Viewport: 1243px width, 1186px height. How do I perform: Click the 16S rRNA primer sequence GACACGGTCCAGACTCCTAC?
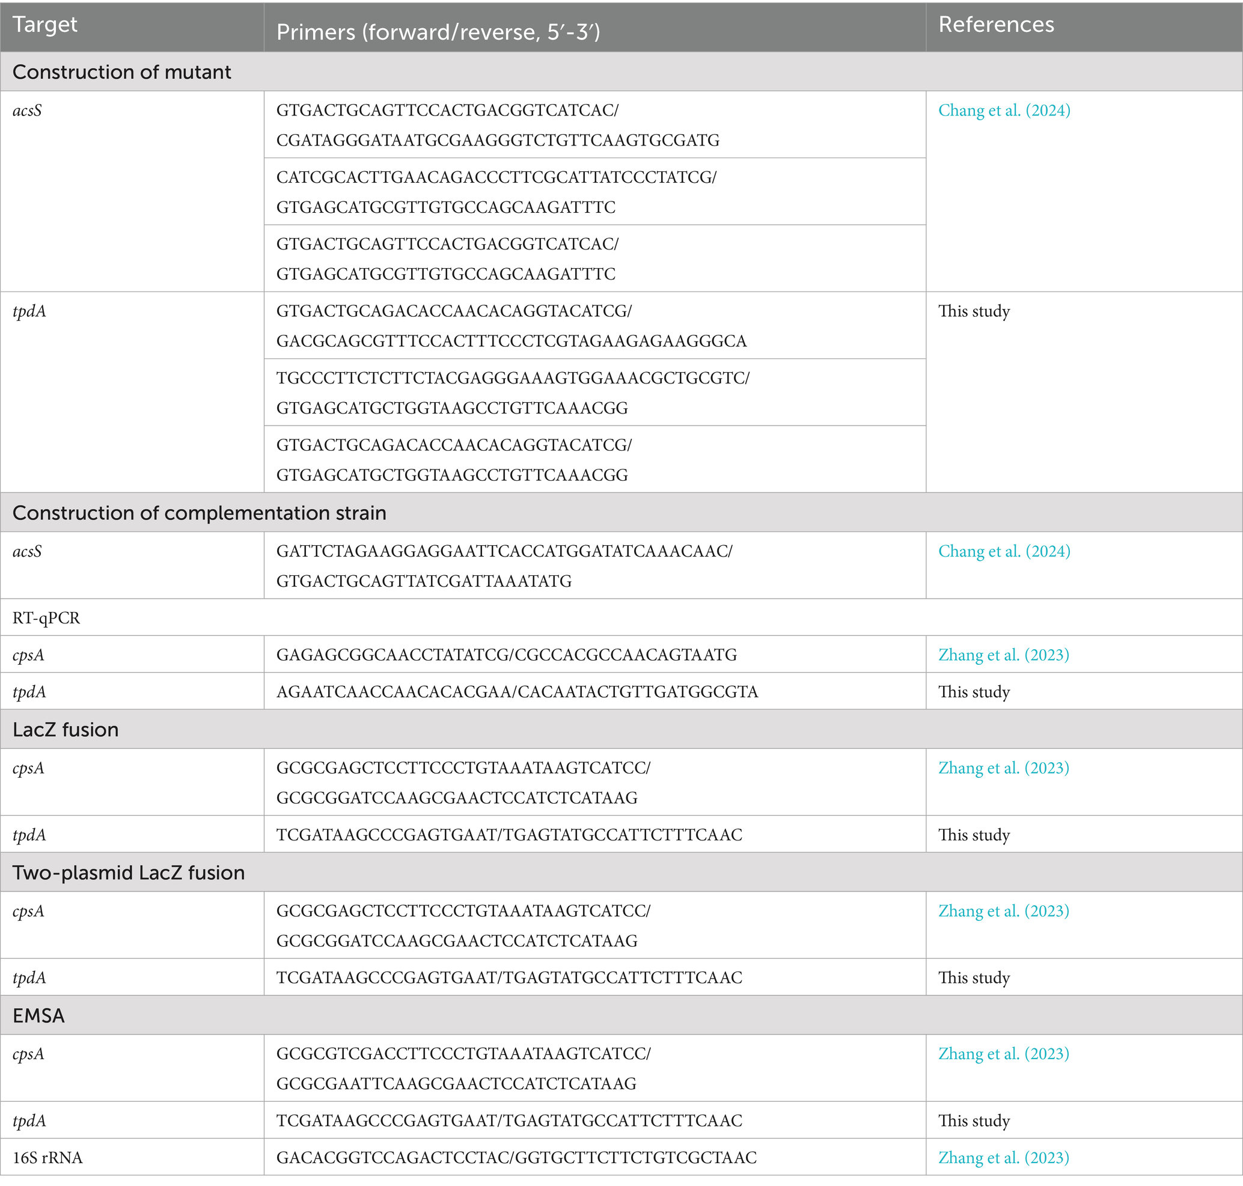pos(394,1158)
